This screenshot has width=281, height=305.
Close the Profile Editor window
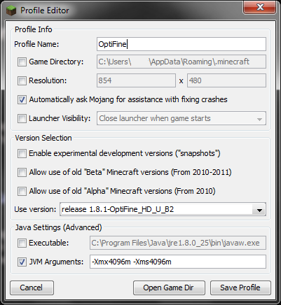pos(259,7)
